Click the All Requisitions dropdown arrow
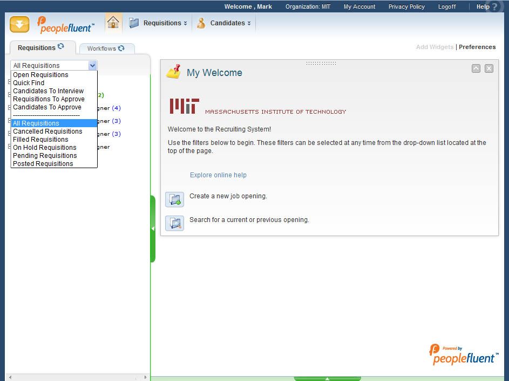This screenshot has width=509, height=381. pyautogui.click(x=92, y=65)
